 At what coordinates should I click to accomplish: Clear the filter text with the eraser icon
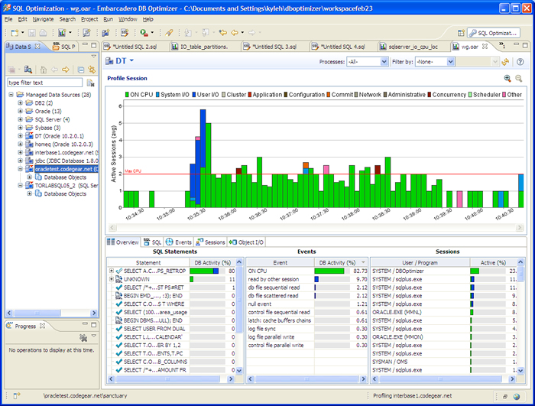pos(92,83)
